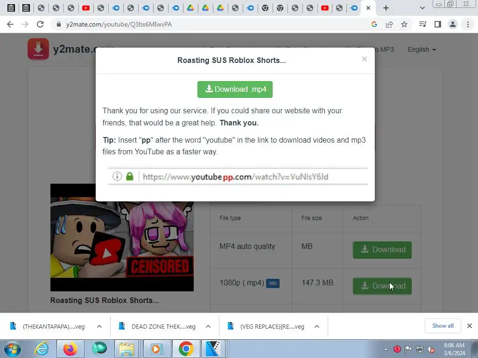Click the Roblox video thumbnail
The width and height of the screenshot is (478, 358).
pos(122,237)
